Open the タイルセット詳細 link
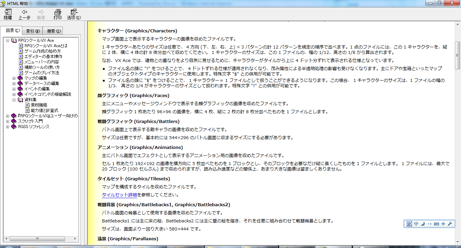Viewport: 461px width, 248px height. [x=119, y=195]
